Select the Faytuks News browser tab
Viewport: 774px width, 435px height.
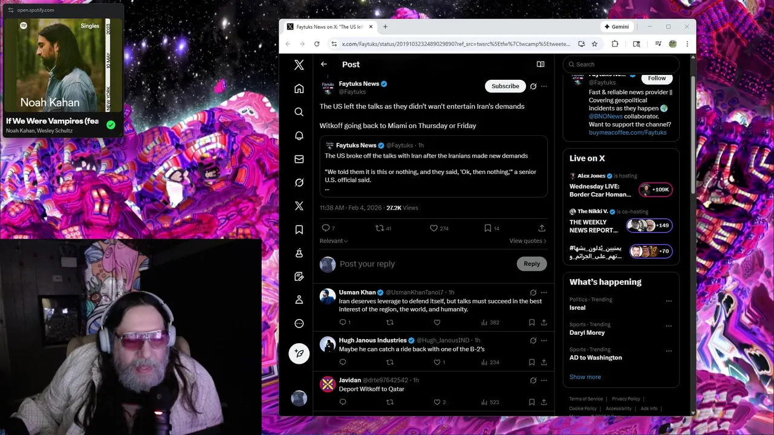click(x=330, y=27)
